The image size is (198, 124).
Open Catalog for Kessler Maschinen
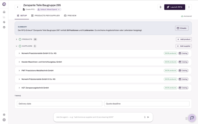click(183, 62)
